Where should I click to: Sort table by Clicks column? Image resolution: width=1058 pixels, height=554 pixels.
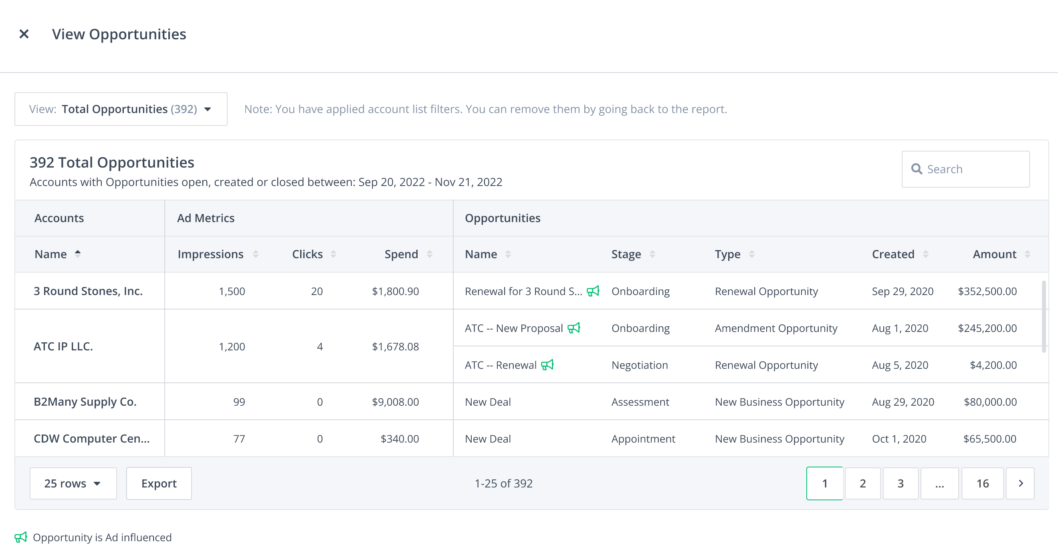coord(333,254)
